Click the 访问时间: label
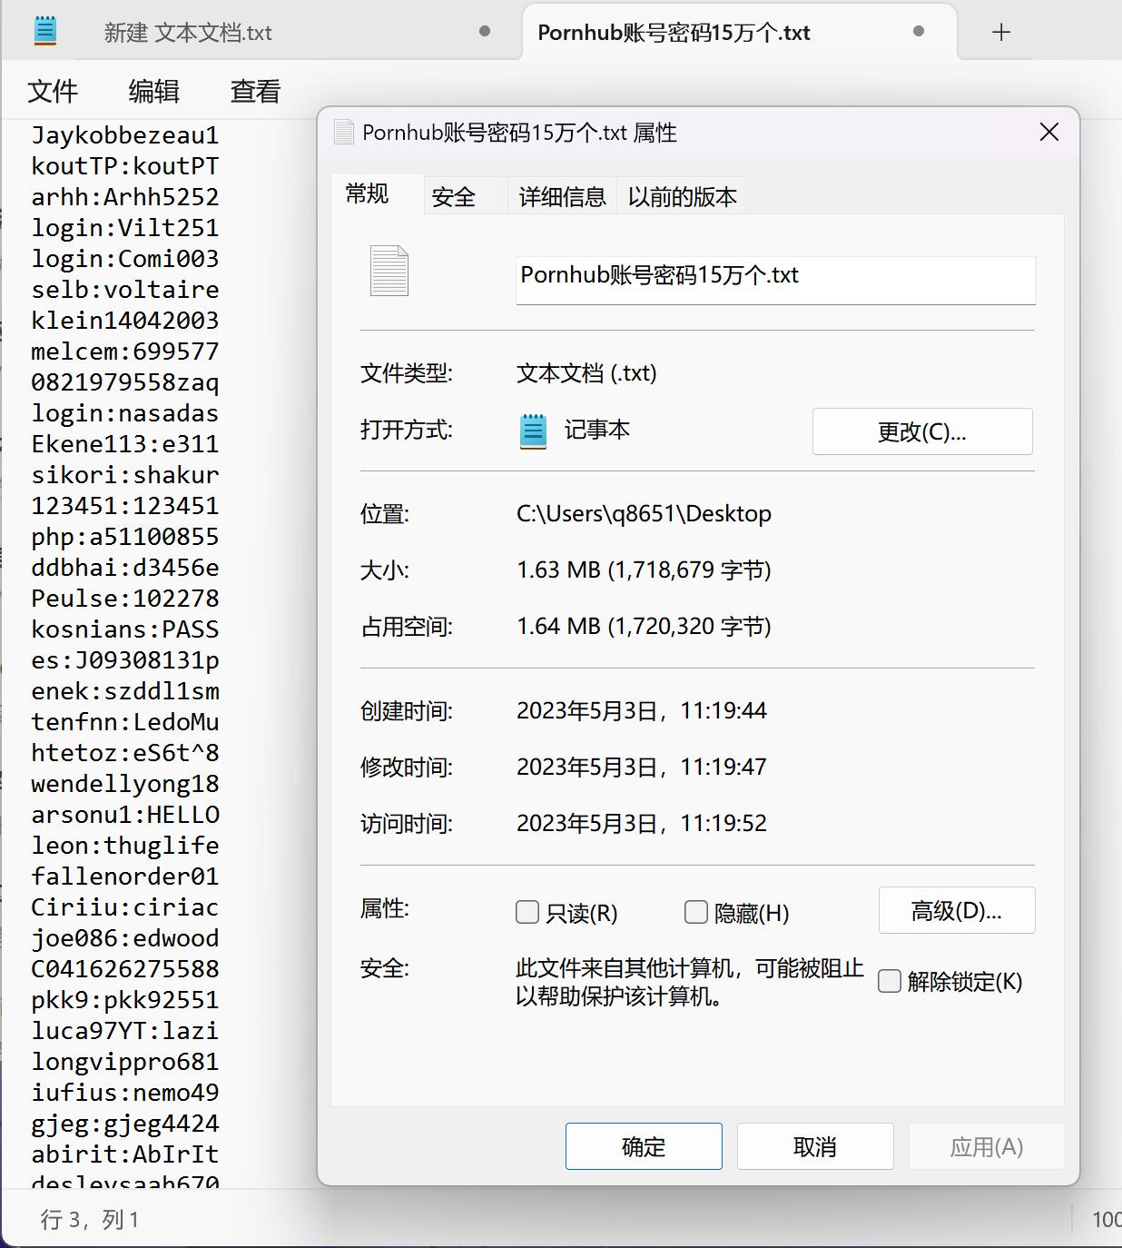Image resolution: width=1122 pixels, height=1248 pixels. [x=406, y=824]
